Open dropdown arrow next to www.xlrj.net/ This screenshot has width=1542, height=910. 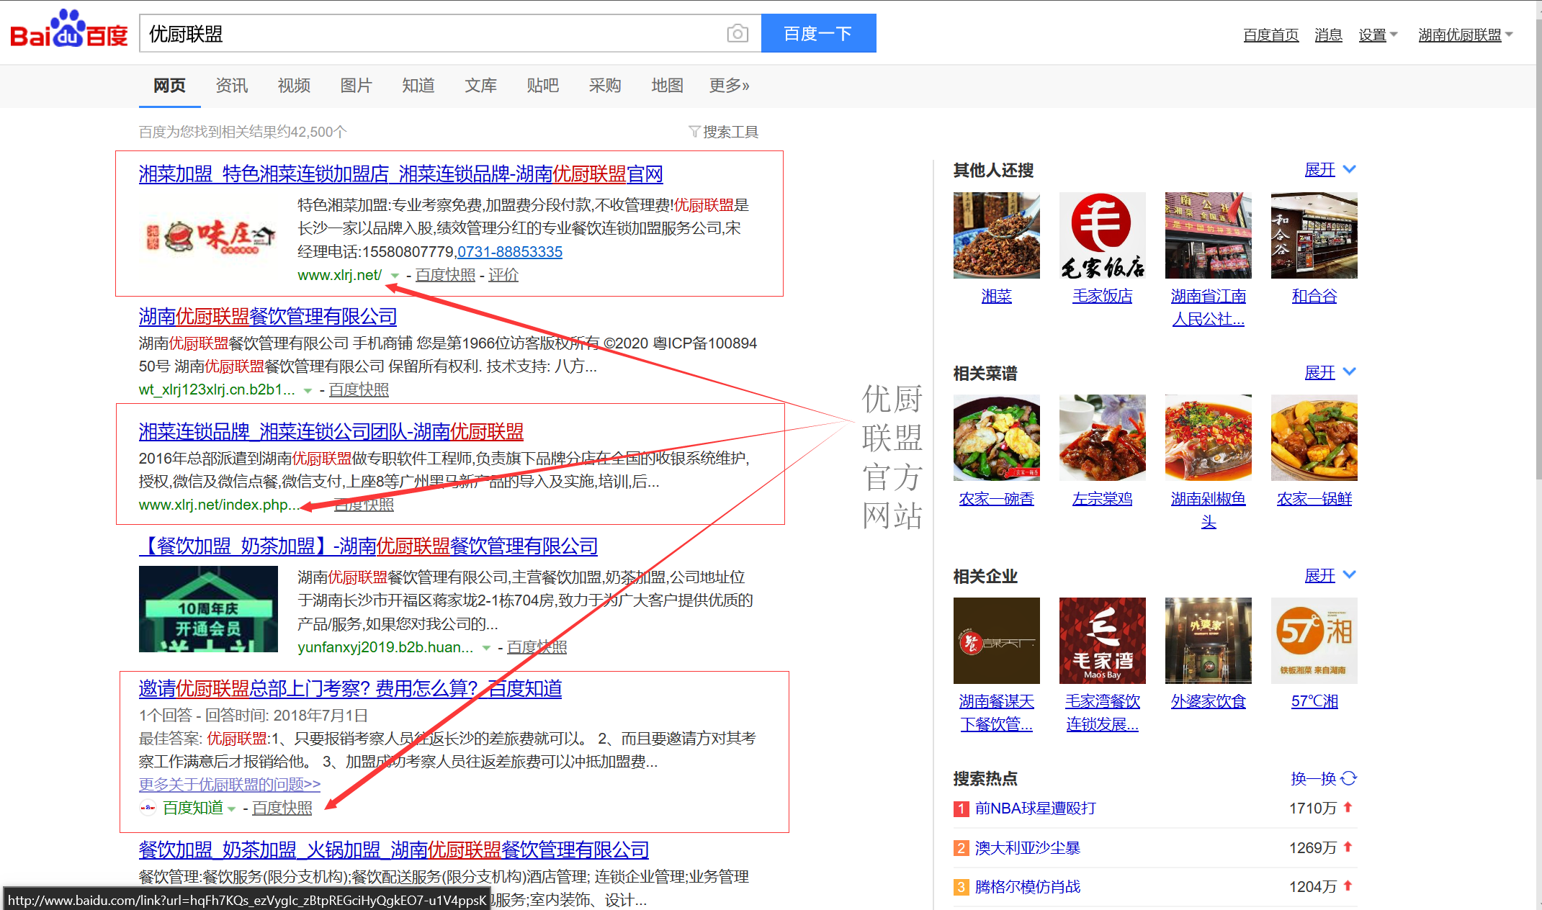[x=395, y=276]
